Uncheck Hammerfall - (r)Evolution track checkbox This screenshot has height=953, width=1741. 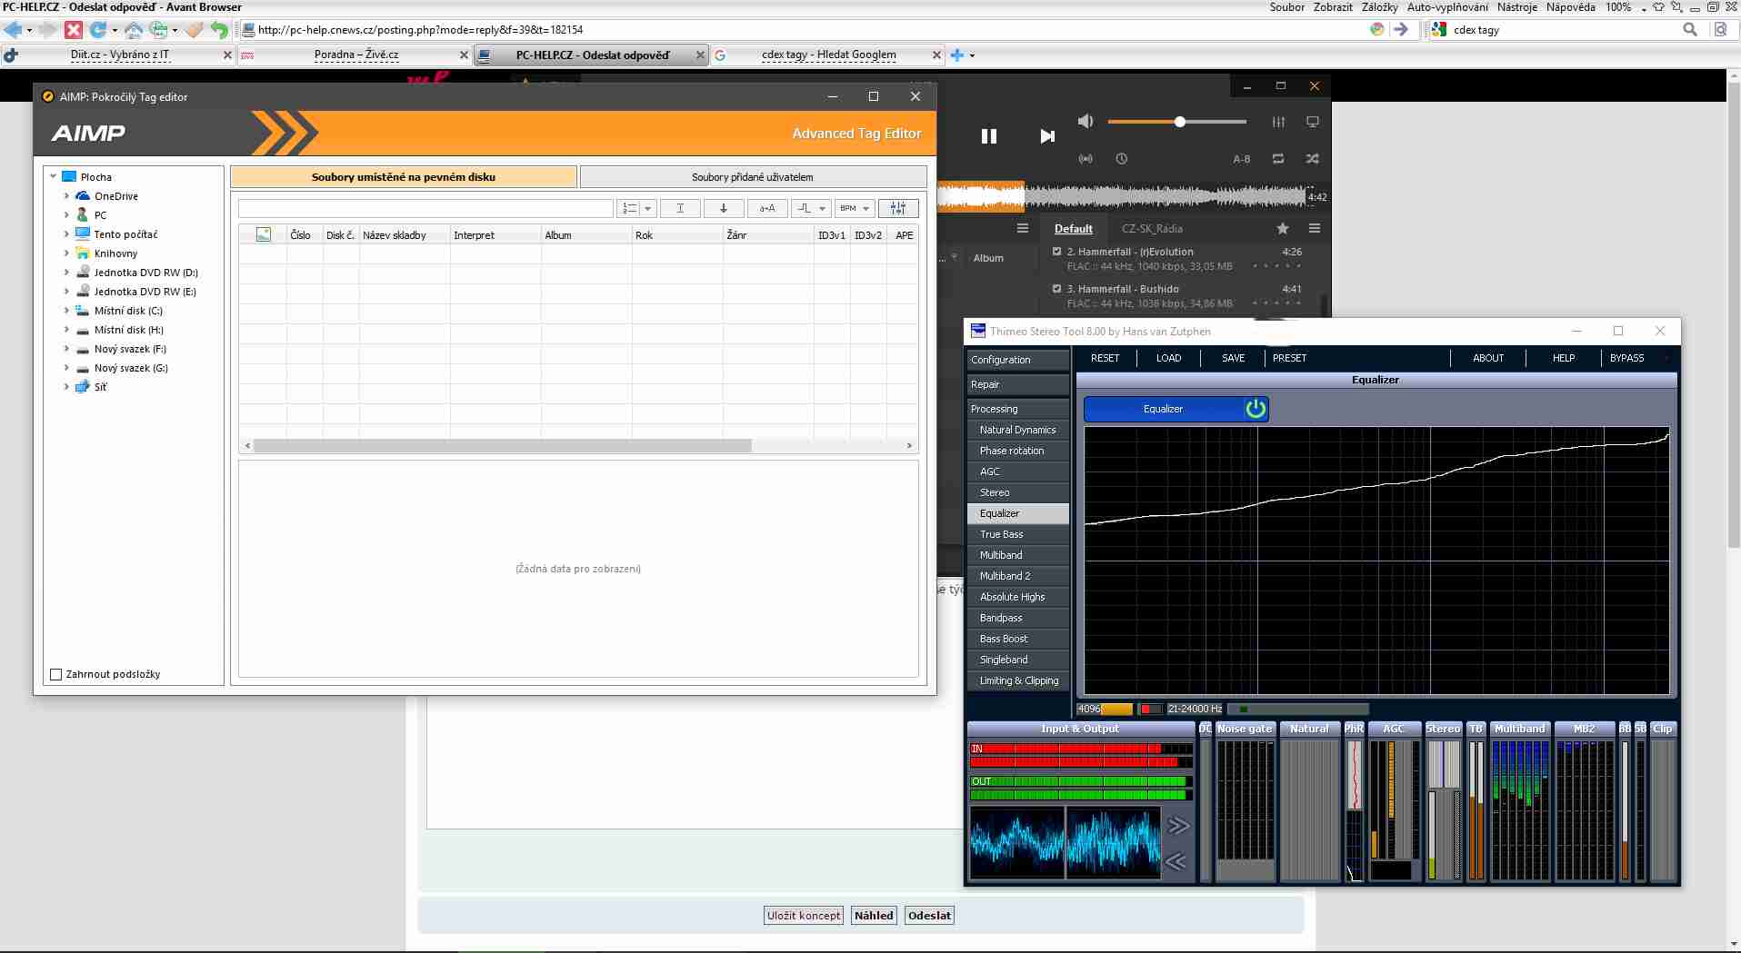(x=1056, y=252)
